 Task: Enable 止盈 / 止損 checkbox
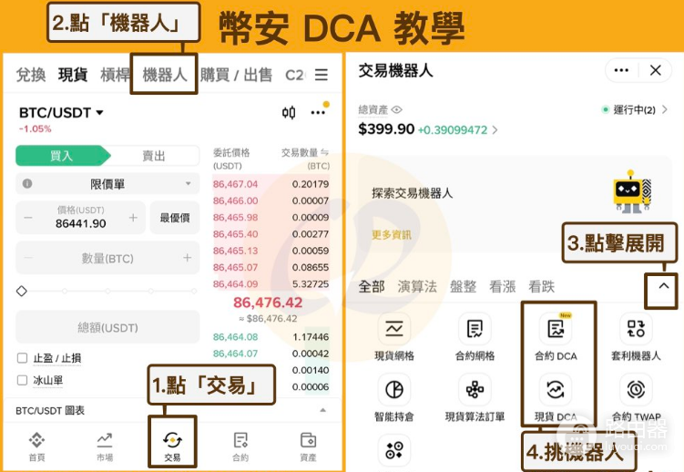(22, 358)
